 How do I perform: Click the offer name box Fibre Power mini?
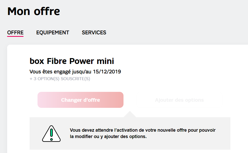tap(72, 61)
